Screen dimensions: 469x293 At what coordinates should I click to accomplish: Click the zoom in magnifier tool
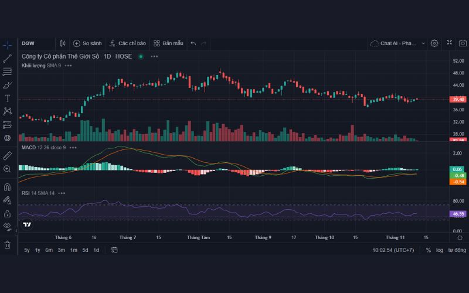(8, 169)
